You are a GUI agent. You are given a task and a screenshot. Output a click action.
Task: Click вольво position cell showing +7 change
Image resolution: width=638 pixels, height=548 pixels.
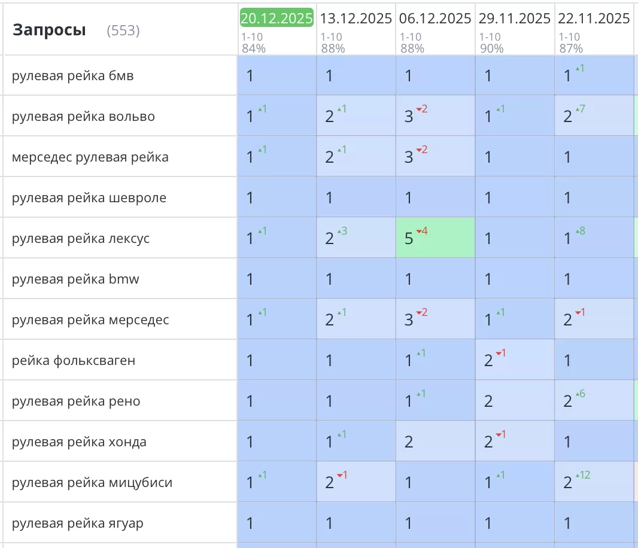tap(594, 116)
